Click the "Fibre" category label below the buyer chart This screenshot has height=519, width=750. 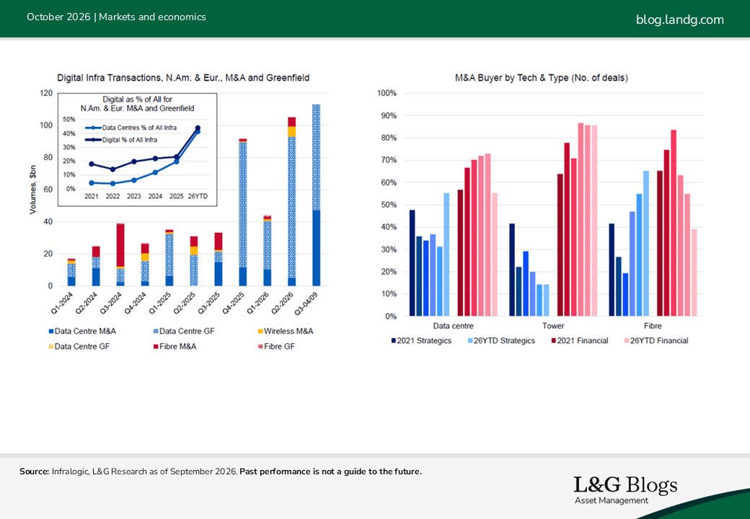653,326
